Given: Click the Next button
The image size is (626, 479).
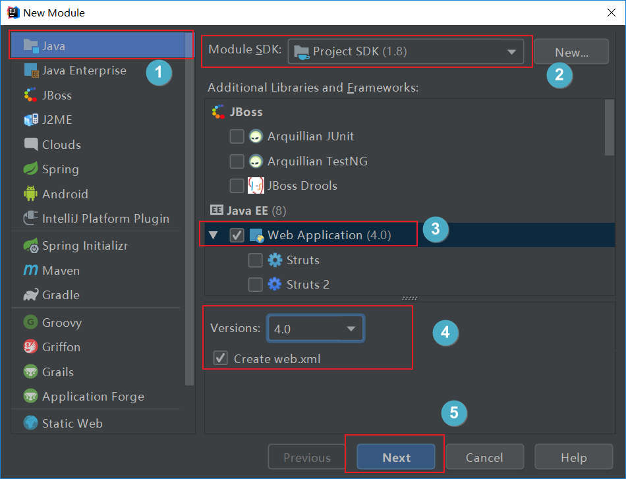Looking at the screenshot, I should (x=395, y=457).
